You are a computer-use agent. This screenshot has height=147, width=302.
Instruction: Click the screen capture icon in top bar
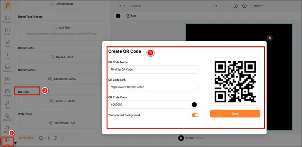(236, 6)
